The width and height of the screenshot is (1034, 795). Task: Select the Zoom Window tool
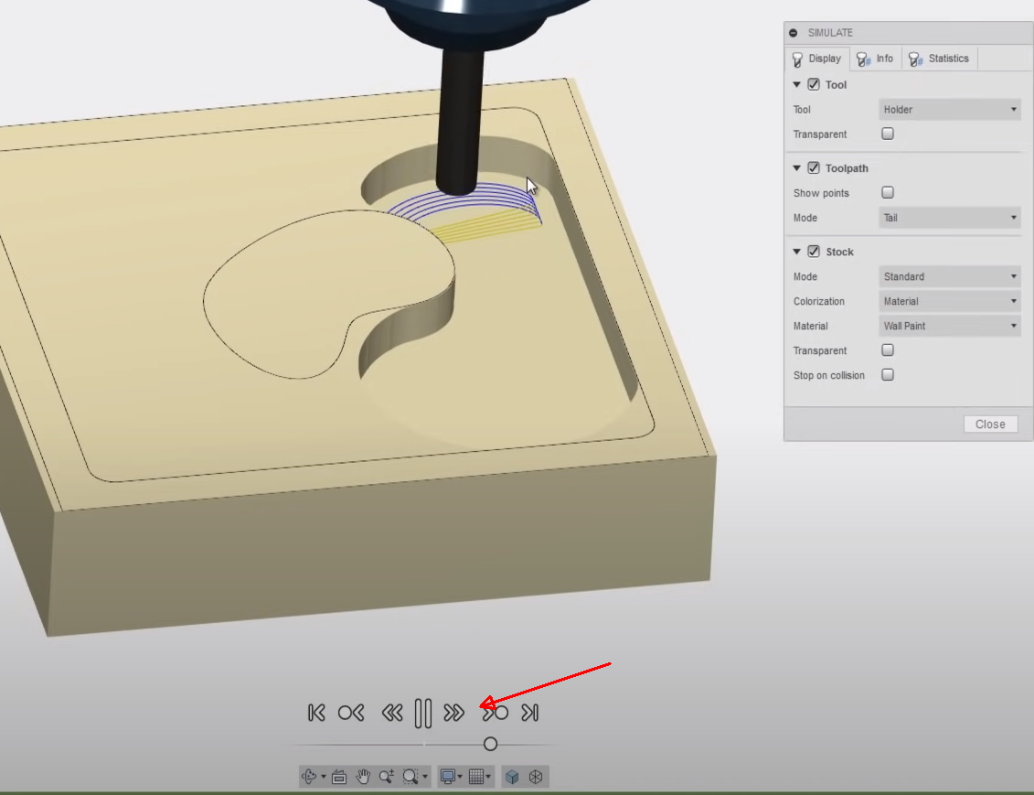[x=410, y=776]
